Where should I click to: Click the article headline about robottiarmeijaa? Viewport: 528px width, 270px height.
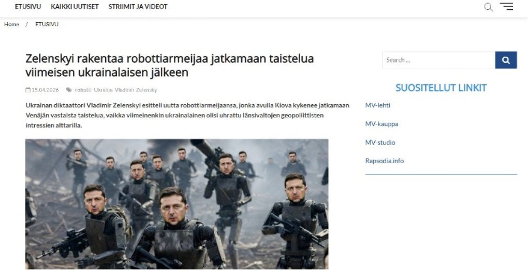point(170,66)
